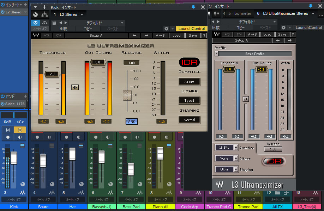Image resolution: width=324 pixels, height=211 pixels.
Task: Click the sidechain routing icon in Kick window
Action: point(44,14)
